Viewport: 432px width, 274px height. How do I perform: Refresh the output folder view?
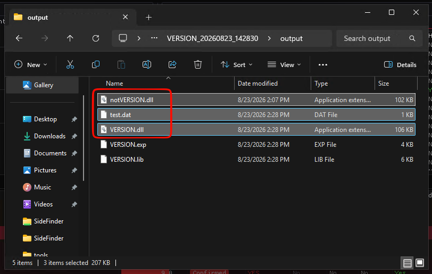[x=96, y=38]
